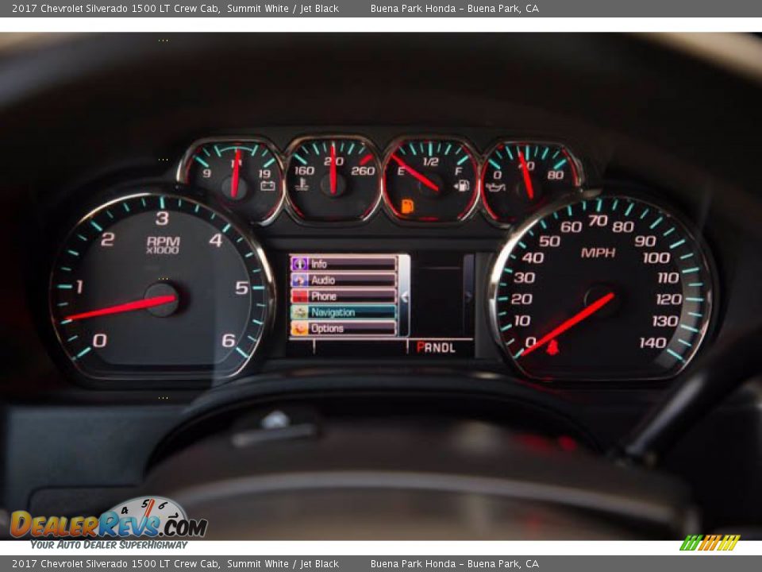Click the green-orange-yellow stripes logo
Screen dimensions: 762x572
click(710, 543)
